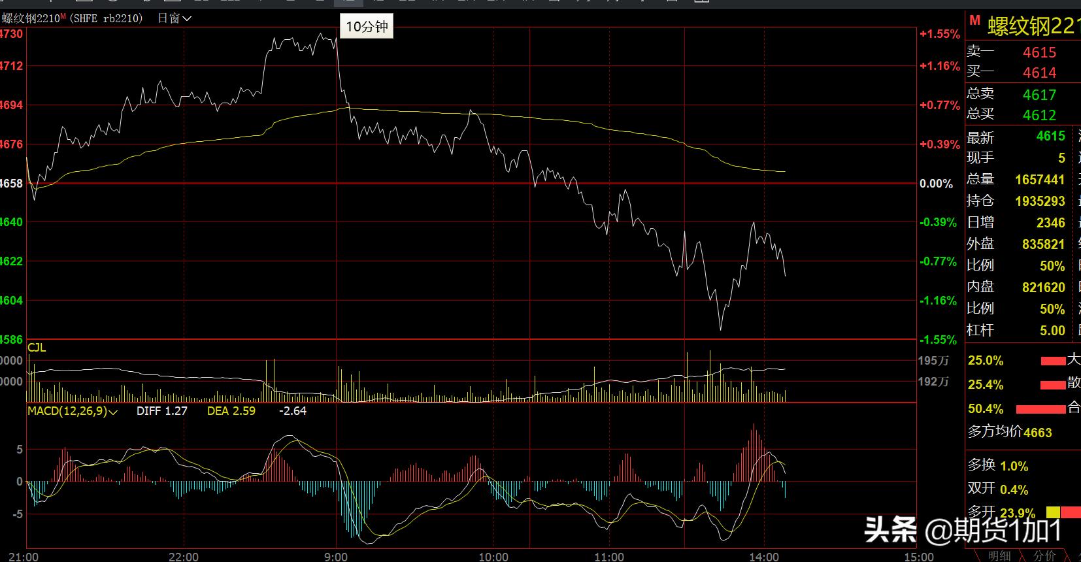Click the -0.77% percentage axis label
The height and width of the screenshot is (562, 1081).
(939, 261)
